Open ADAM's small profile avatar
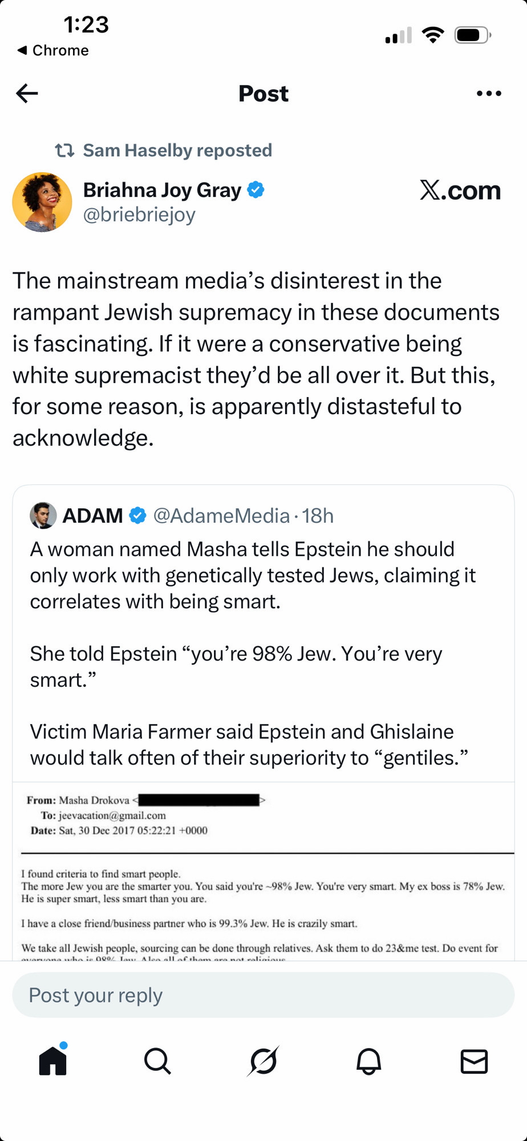 [43, 516]
